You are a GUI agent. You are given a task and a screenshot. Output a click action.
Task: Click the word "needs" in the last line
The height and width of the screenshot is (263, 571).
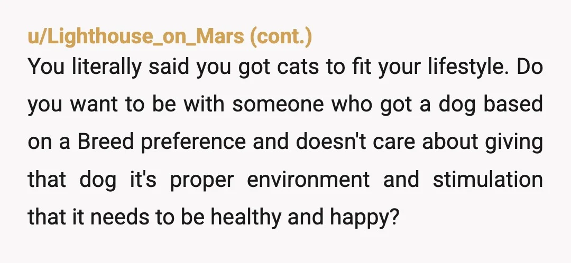pos(120,217)
